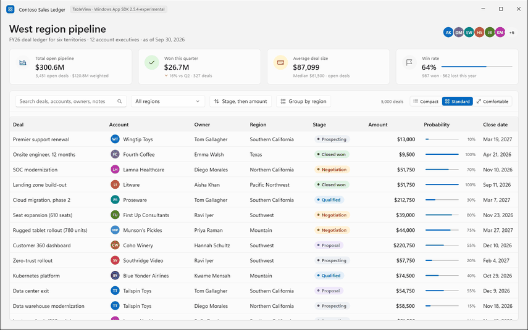Screen dimensions: 528x330
Task: Click Proposal badge in Customer 360 dashboard row
Action: [x=329, y=245]
